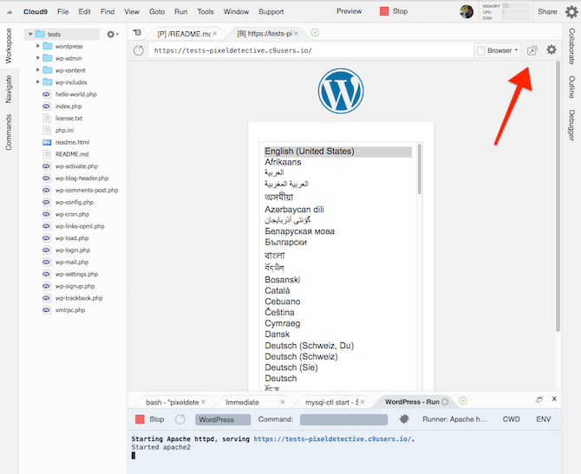This screenshot has width=581, height=474.
Task: Expand the wordpress folder
Action: click(38, 46)
